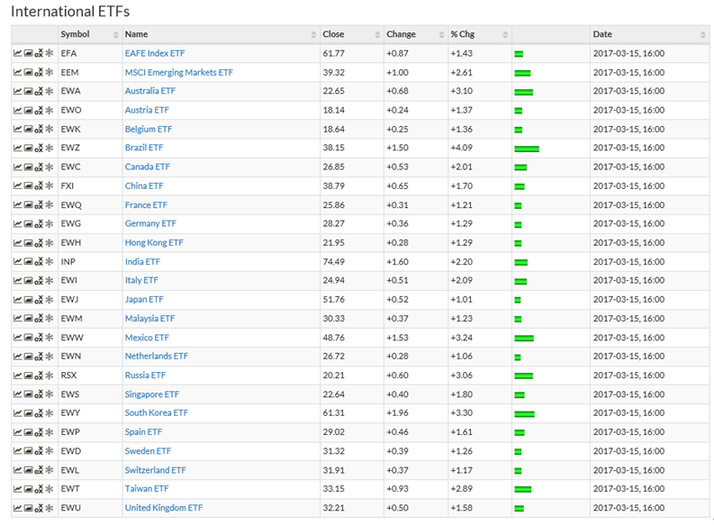Image resolution: width=714 pixels, height=525 pixels.
Task: Click the snowflake seasonality icon for RSX
Action: (x=50, y=375)
